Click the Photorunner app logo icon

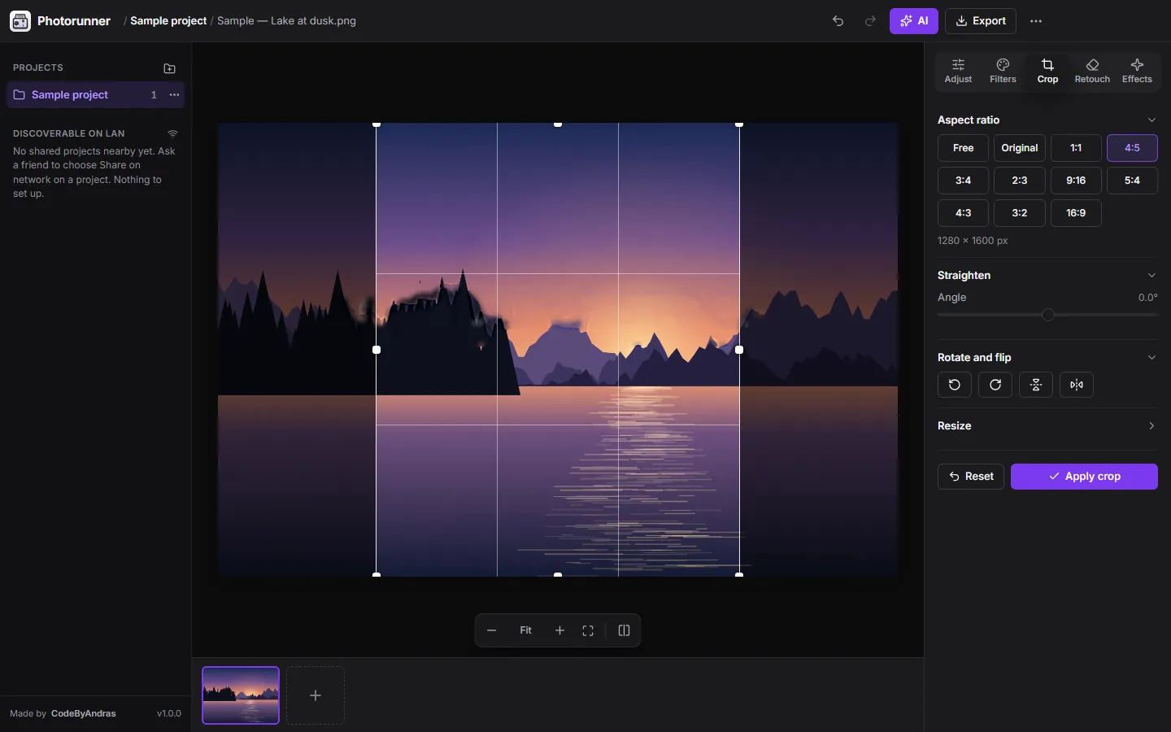pyautogui.click(x=20, y=21)
